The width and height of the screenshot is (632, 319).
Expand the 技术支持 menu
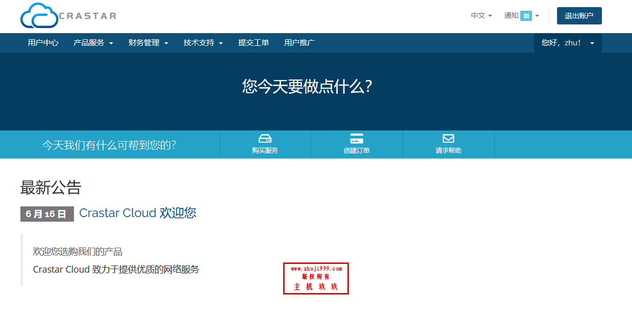(204, 43)
